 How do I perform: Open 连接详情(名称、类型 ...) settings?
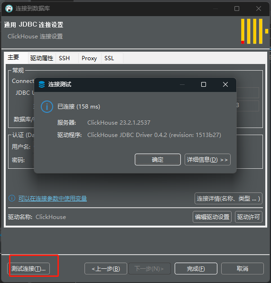[x=228, y=199]
